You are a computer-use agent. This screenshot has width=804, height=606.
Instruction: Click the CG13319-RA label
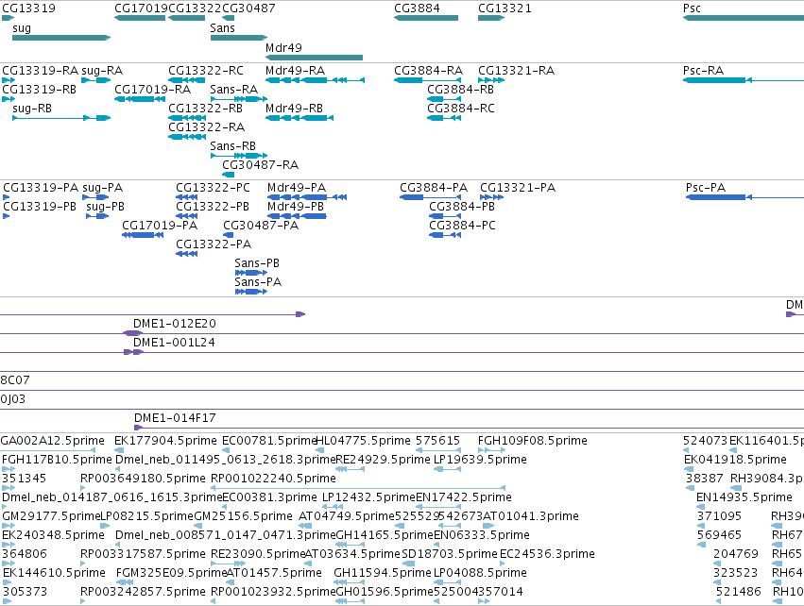tap(41, 71)
